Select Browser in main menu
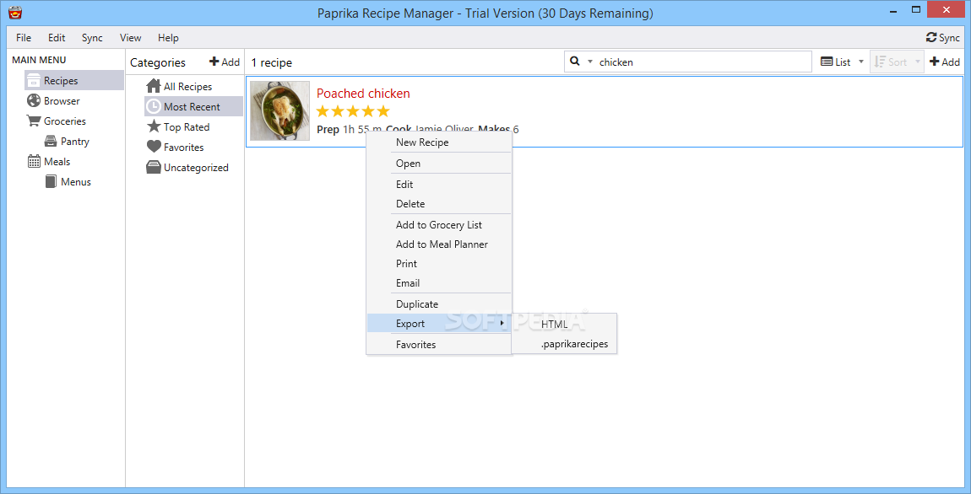Screen dimensions: 971x494 point(73,101)
